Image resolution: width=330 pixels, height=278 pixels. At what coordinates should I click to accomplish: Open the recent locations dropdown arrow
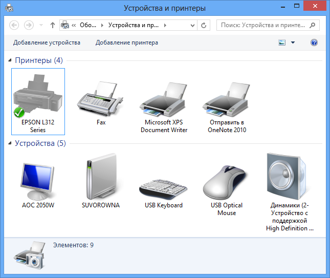(41, 25)
